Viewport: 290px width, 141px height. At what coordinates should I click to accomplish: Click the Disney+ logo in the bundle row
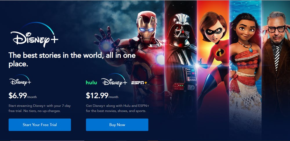(114, 80)
